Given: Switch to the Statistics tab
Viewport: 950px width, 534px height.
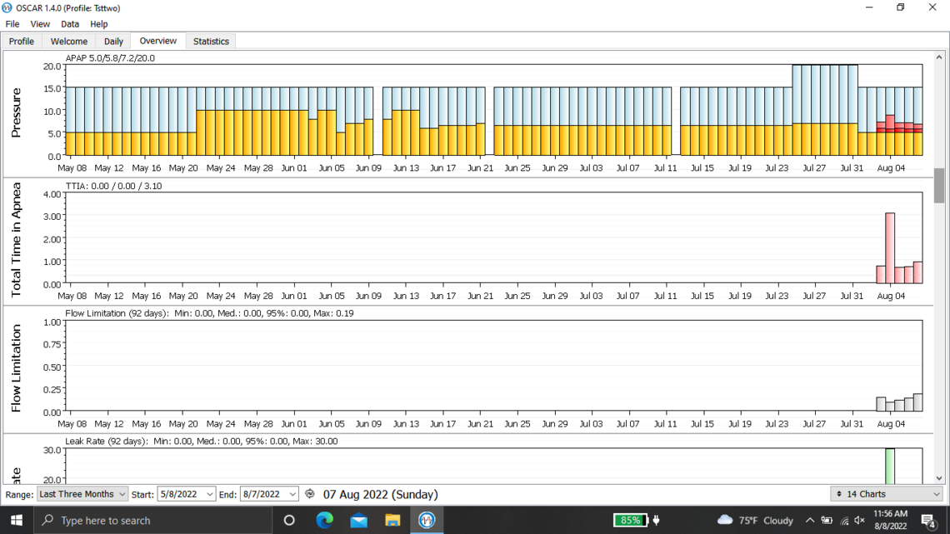Looking at the screenshot, I should pos(211,41).
